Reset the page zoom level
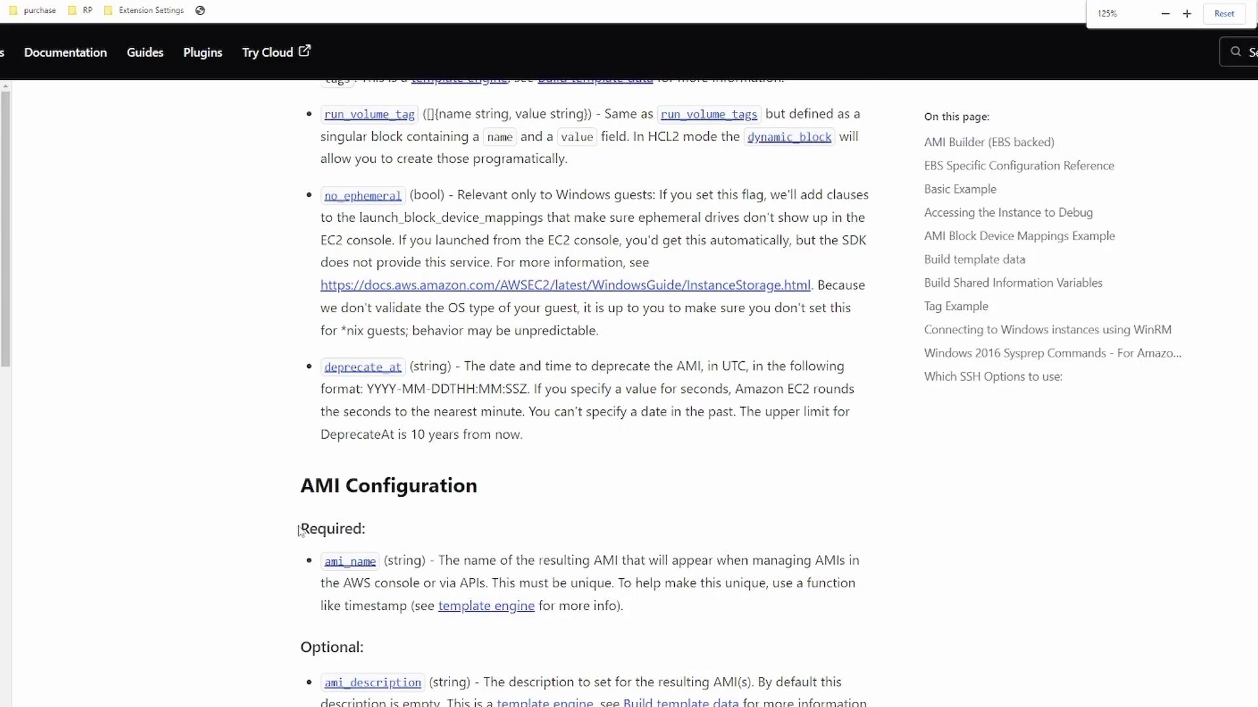The height and width of the screenshot is (707, 1258). click(1224, 14)
